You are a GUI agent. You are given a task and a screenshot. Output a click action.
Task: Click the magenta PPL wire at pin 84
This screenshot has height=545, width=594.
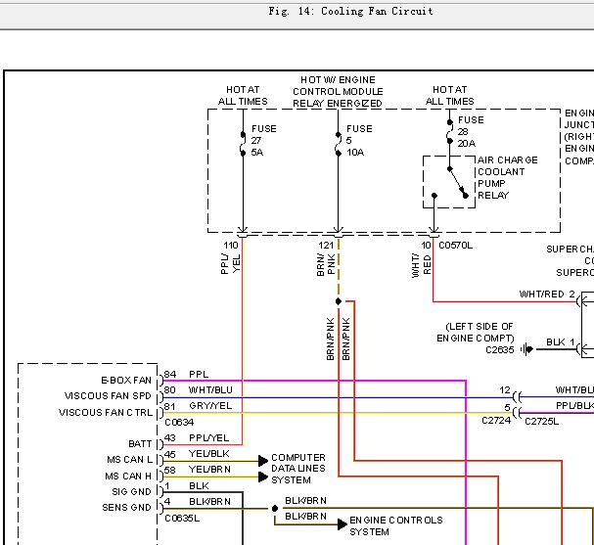coord(314,381)
